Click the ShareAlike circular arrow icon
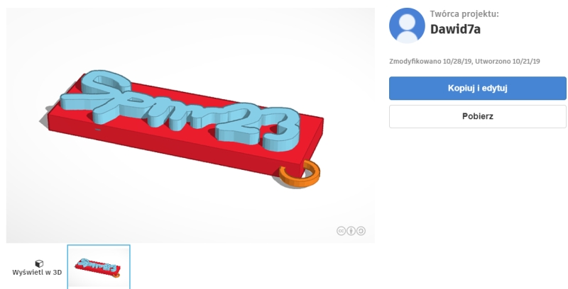Image resolution: width=568 pixels, height=289 pixels. pyautogui.click(x=361, y=231)
